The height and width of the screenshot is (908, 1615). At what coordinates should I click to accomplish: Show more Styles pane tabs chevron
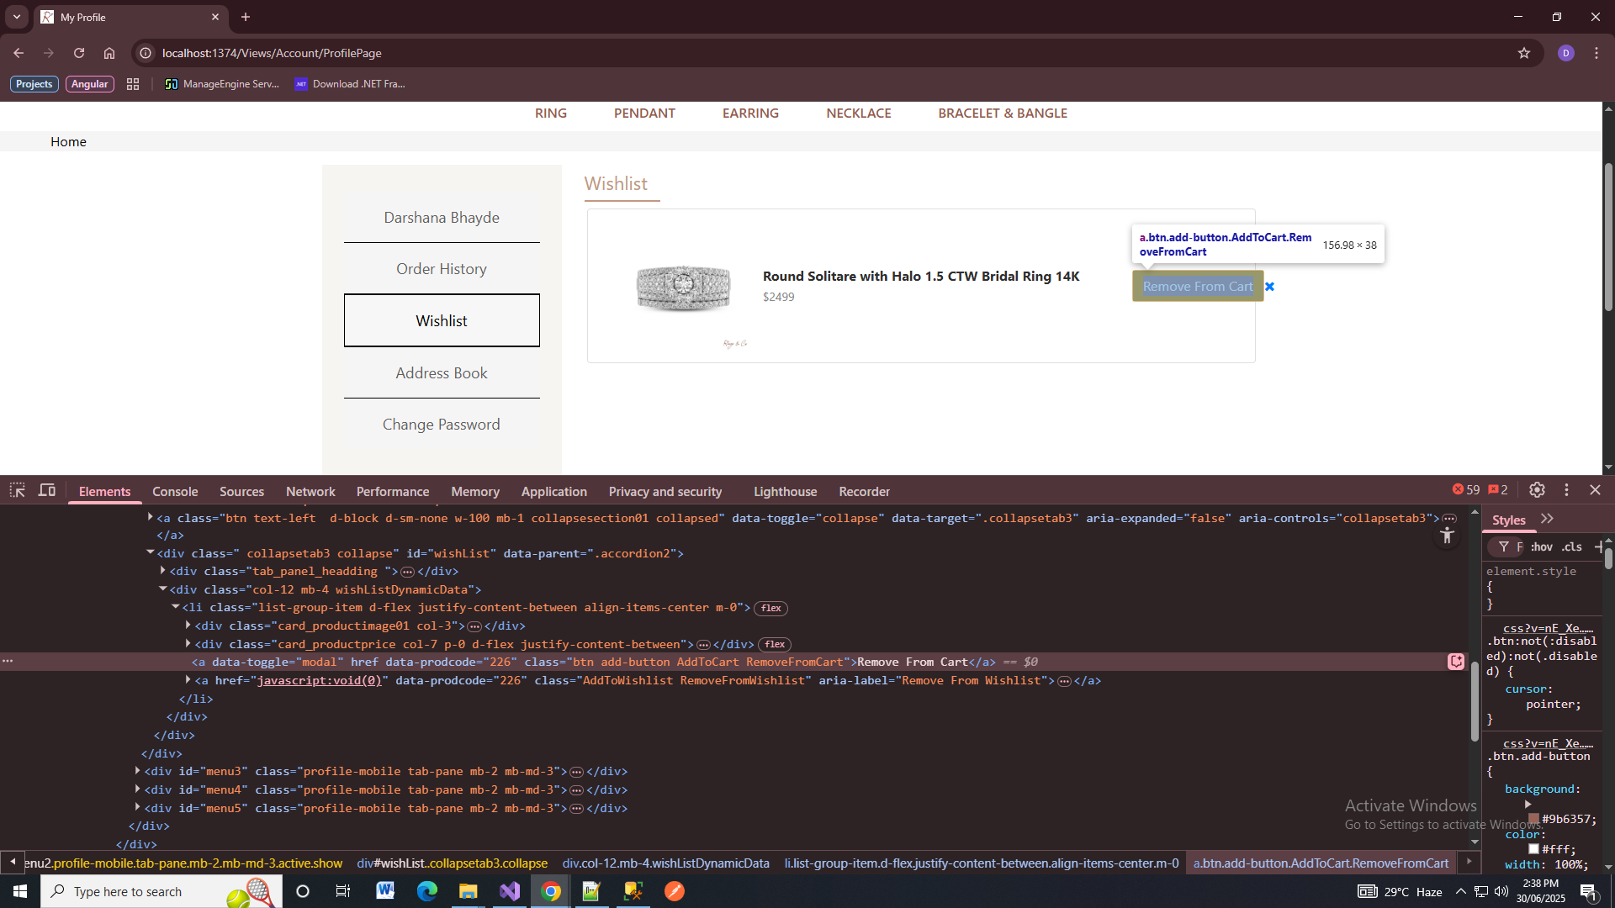(x=1548, y=520)
